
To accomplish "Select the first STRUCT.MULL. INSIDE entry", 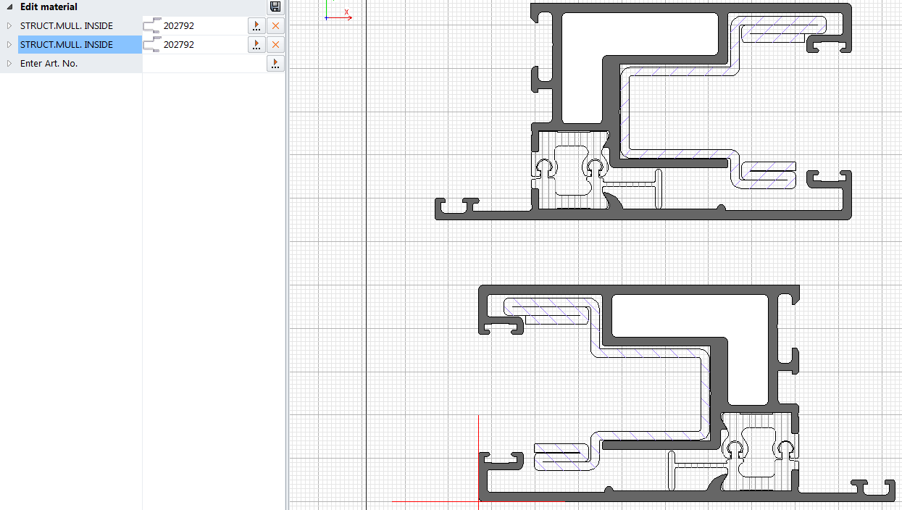I will 67,26.
